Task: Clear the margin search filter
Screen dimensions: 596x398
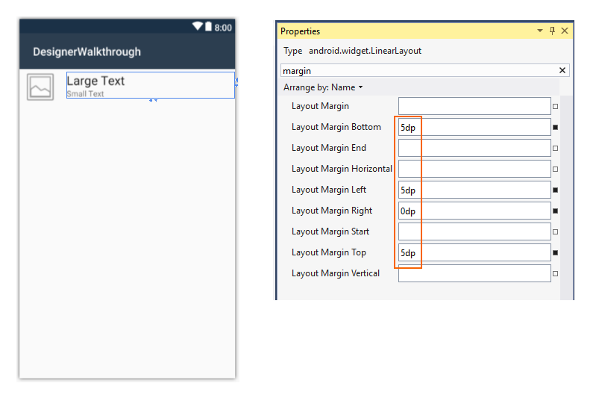Action: pos(562,70)
